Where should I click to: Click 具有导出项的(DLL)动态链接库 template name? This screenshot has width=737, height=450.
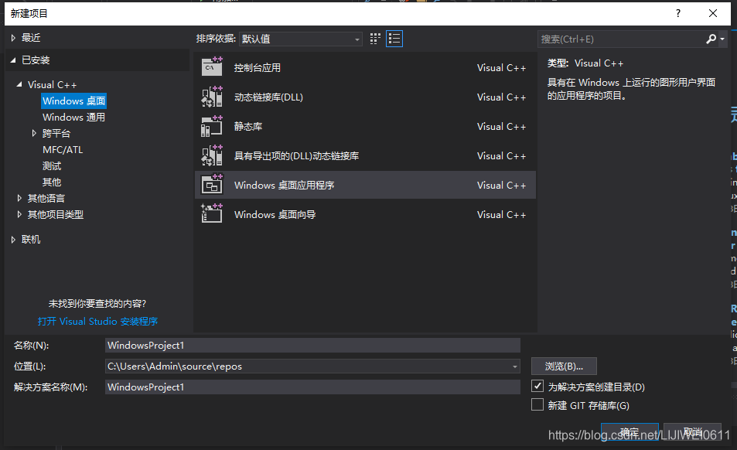pyautogui.click(x=297, y=156)
